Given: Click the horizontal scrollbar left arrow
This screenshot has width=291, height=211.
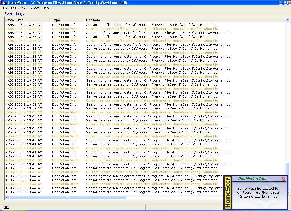Looking at the screenshot, I should [x=7, y=197].
